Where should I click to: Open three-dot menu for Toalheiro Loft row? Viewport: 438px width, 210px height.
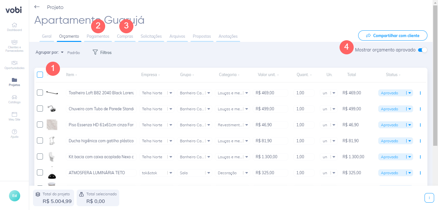420,93
